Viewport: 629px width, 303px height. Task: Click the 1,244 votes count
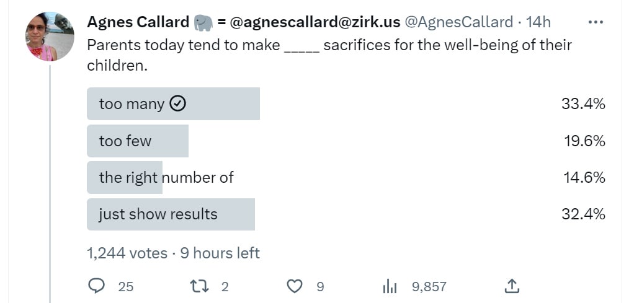127,253
